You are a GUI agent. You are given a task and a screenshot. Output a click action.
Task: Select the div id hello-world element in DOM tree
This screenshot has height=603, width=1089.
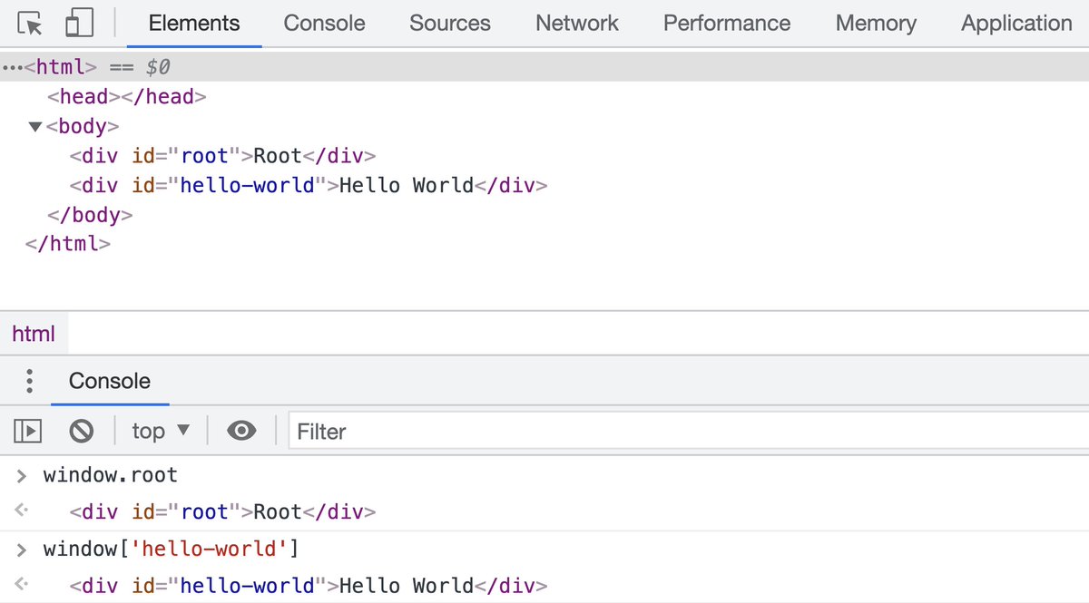point(309,186)
